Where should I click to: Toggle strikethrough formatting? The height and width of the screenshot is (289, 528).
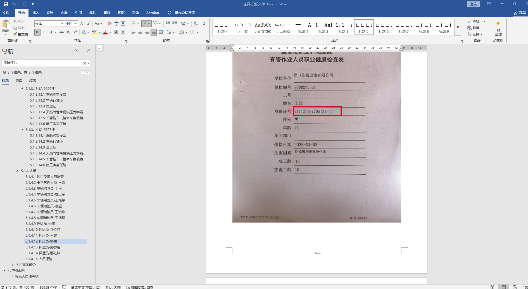tap(62, 32)
